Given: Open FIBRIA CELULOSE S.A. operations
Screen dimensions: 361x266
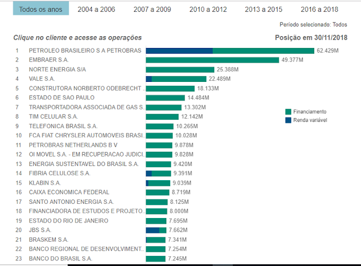Looking at the screenshot, I should click(x=59, y=173).
